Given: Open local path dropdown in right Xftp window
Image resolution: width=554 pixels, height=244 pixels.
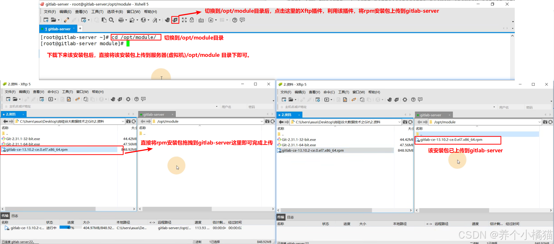Looking at the screenshot, I should 400,122.
